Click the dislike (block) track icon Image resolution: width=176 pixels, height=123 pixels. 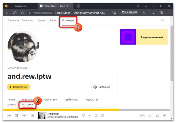pyautogui.click(x=102, y=115)
